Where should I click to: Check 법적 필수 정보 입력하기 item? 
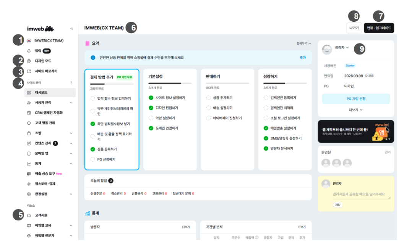point(93,98)
